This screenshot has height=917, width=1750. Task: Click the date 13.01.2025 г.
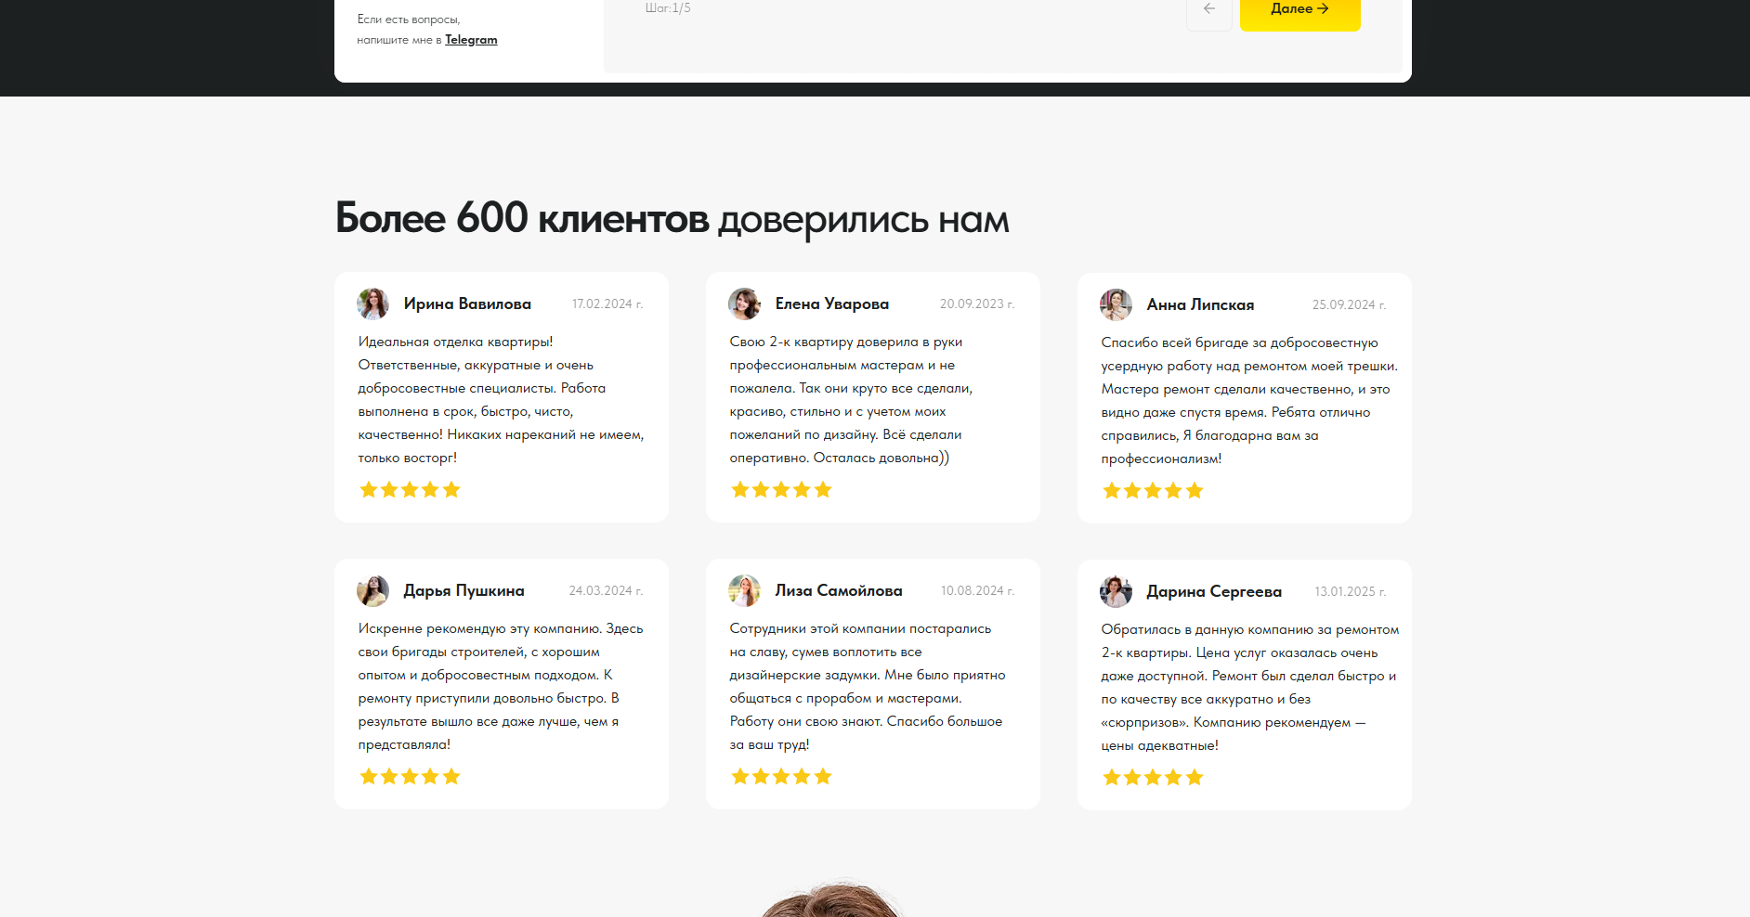point(1350,591)
